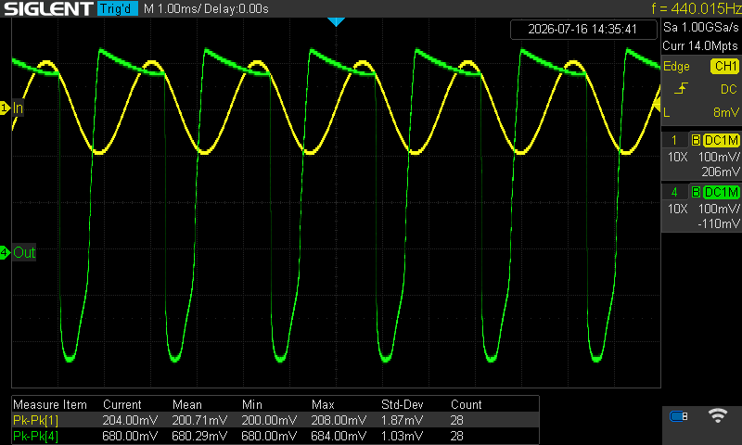Click channel 4 bandwidth limit B icon
742x445 pixels.
tap(696, 192)
